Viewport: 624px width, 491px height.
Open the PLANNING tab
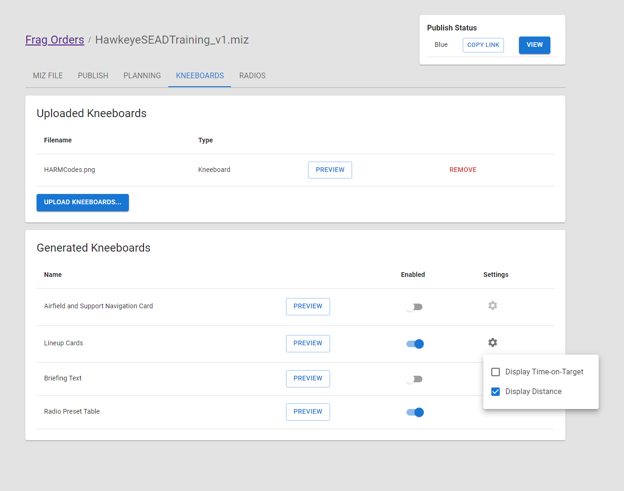[x=142, y=75]
